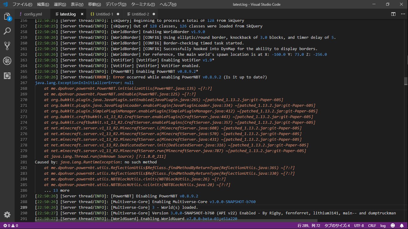Change line endings by clicking CRLF
Image resolution: width=408 pixels, height=229 pixels.
372,226
